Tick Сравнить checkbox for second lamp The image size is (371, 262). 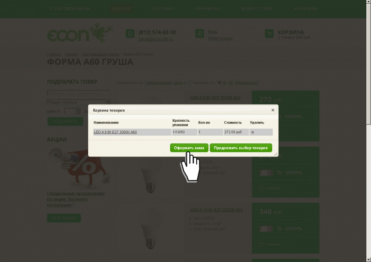261,188
